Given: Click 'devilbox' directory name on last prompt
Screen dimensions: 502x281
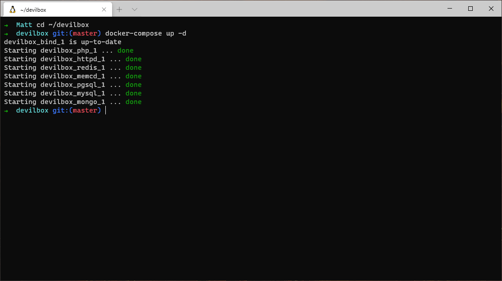Looking at the screenshot, I should click(x=32, y=110).
